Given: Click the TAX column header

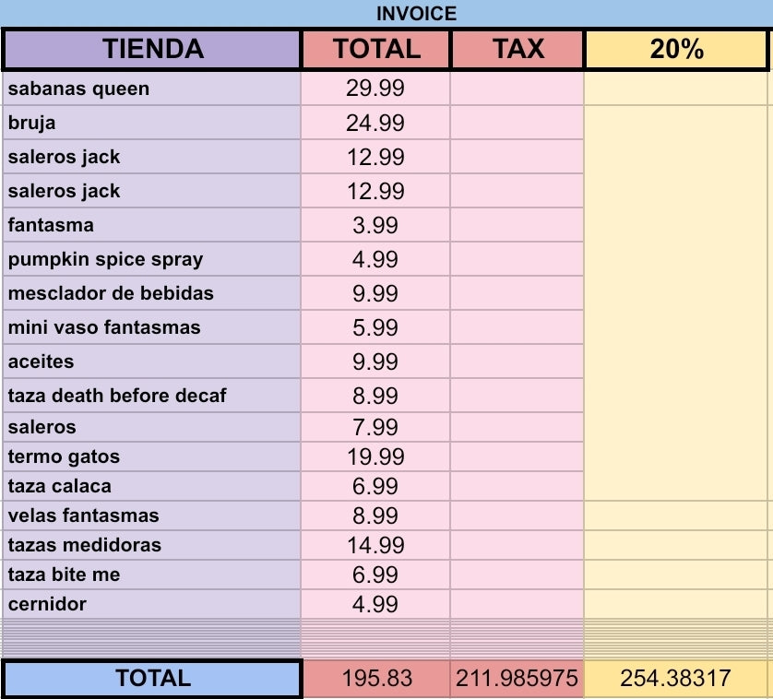Looking at the screenshot, I should pos(517,49).
